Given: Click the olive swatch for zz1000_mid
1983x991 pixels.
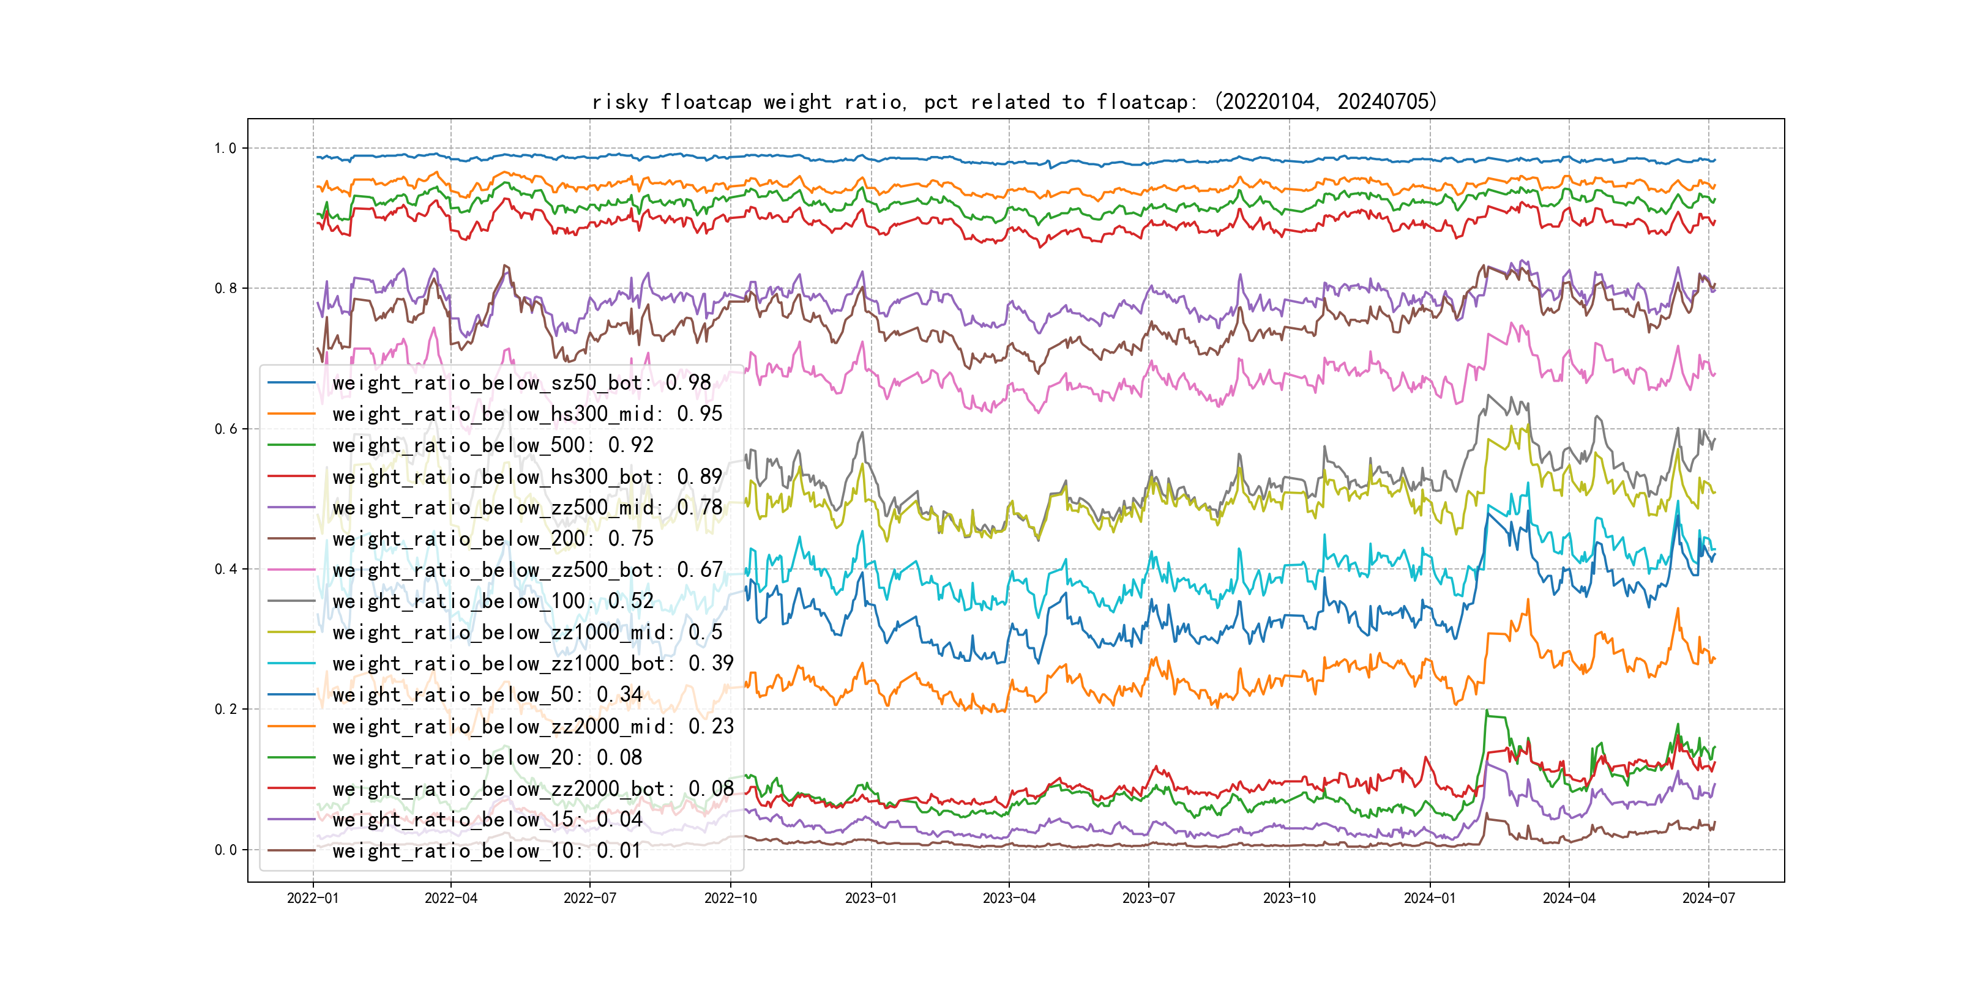Looking at the screenshot, I should [291, 633].
